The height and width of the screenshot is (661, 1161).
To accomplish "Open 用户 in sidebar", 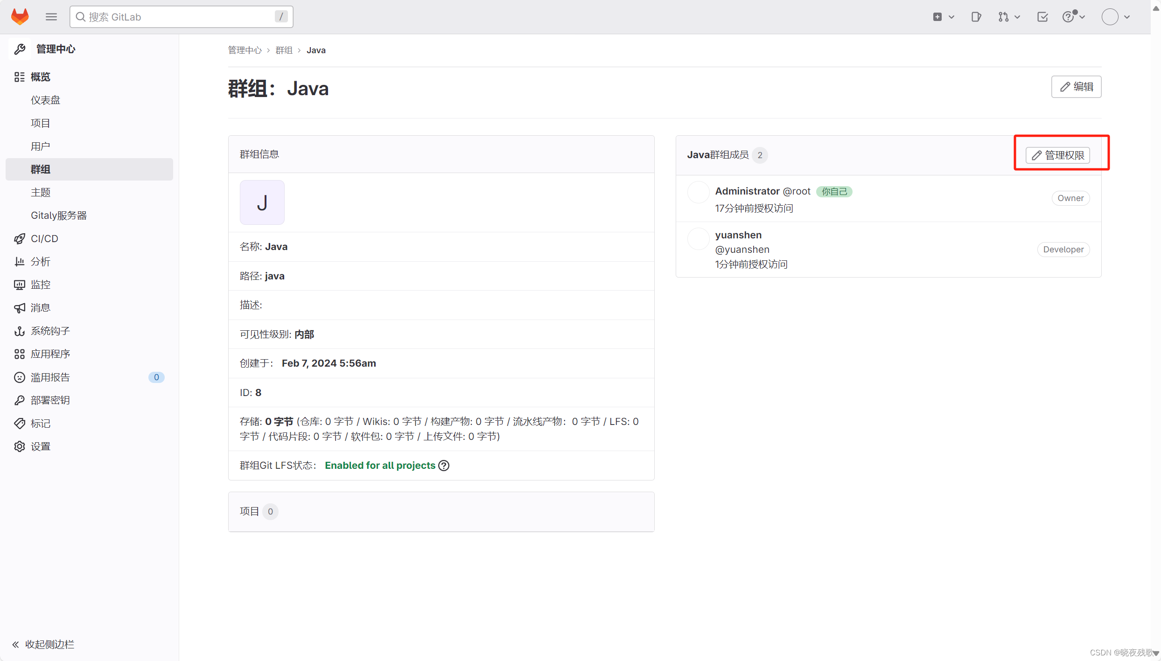I will pyautogui.click(x=41, y=146).
